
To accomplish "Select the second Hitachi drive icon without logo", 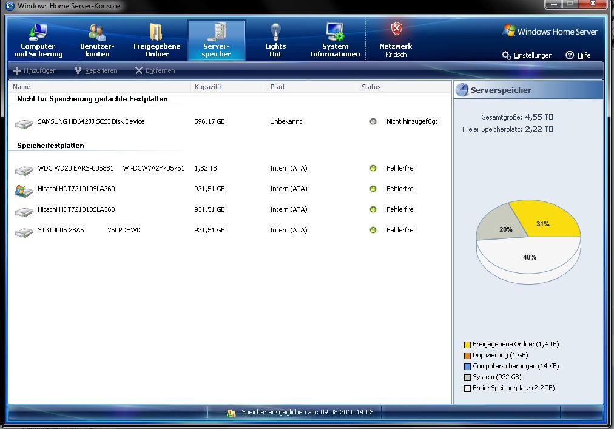I will point(24,212).
